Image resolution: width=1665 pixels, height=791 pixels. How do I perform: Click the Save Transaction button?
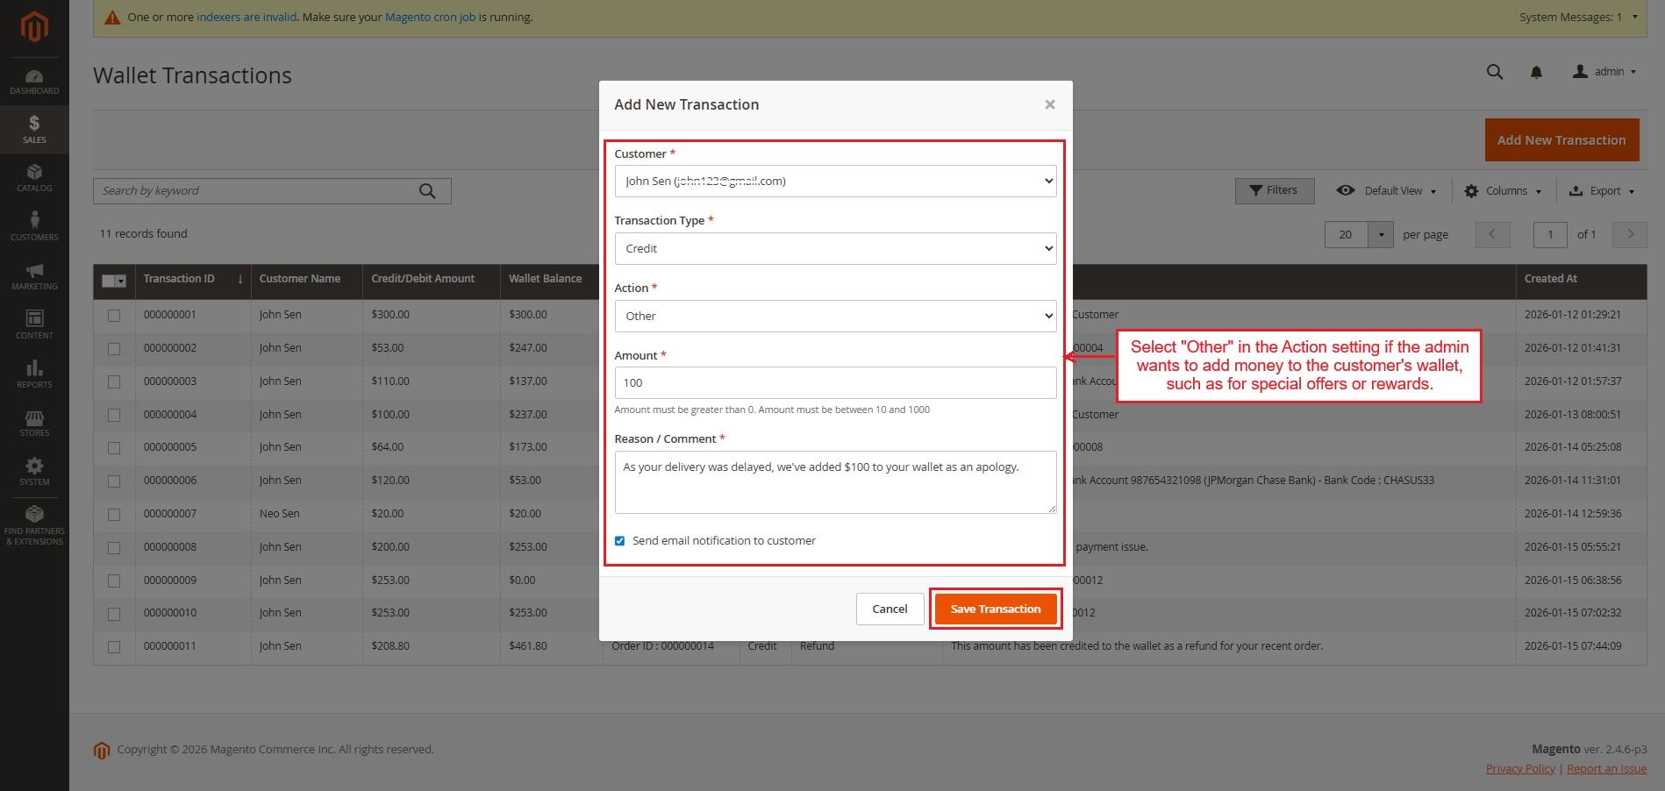pyautogui.click(x=996, y=609)
